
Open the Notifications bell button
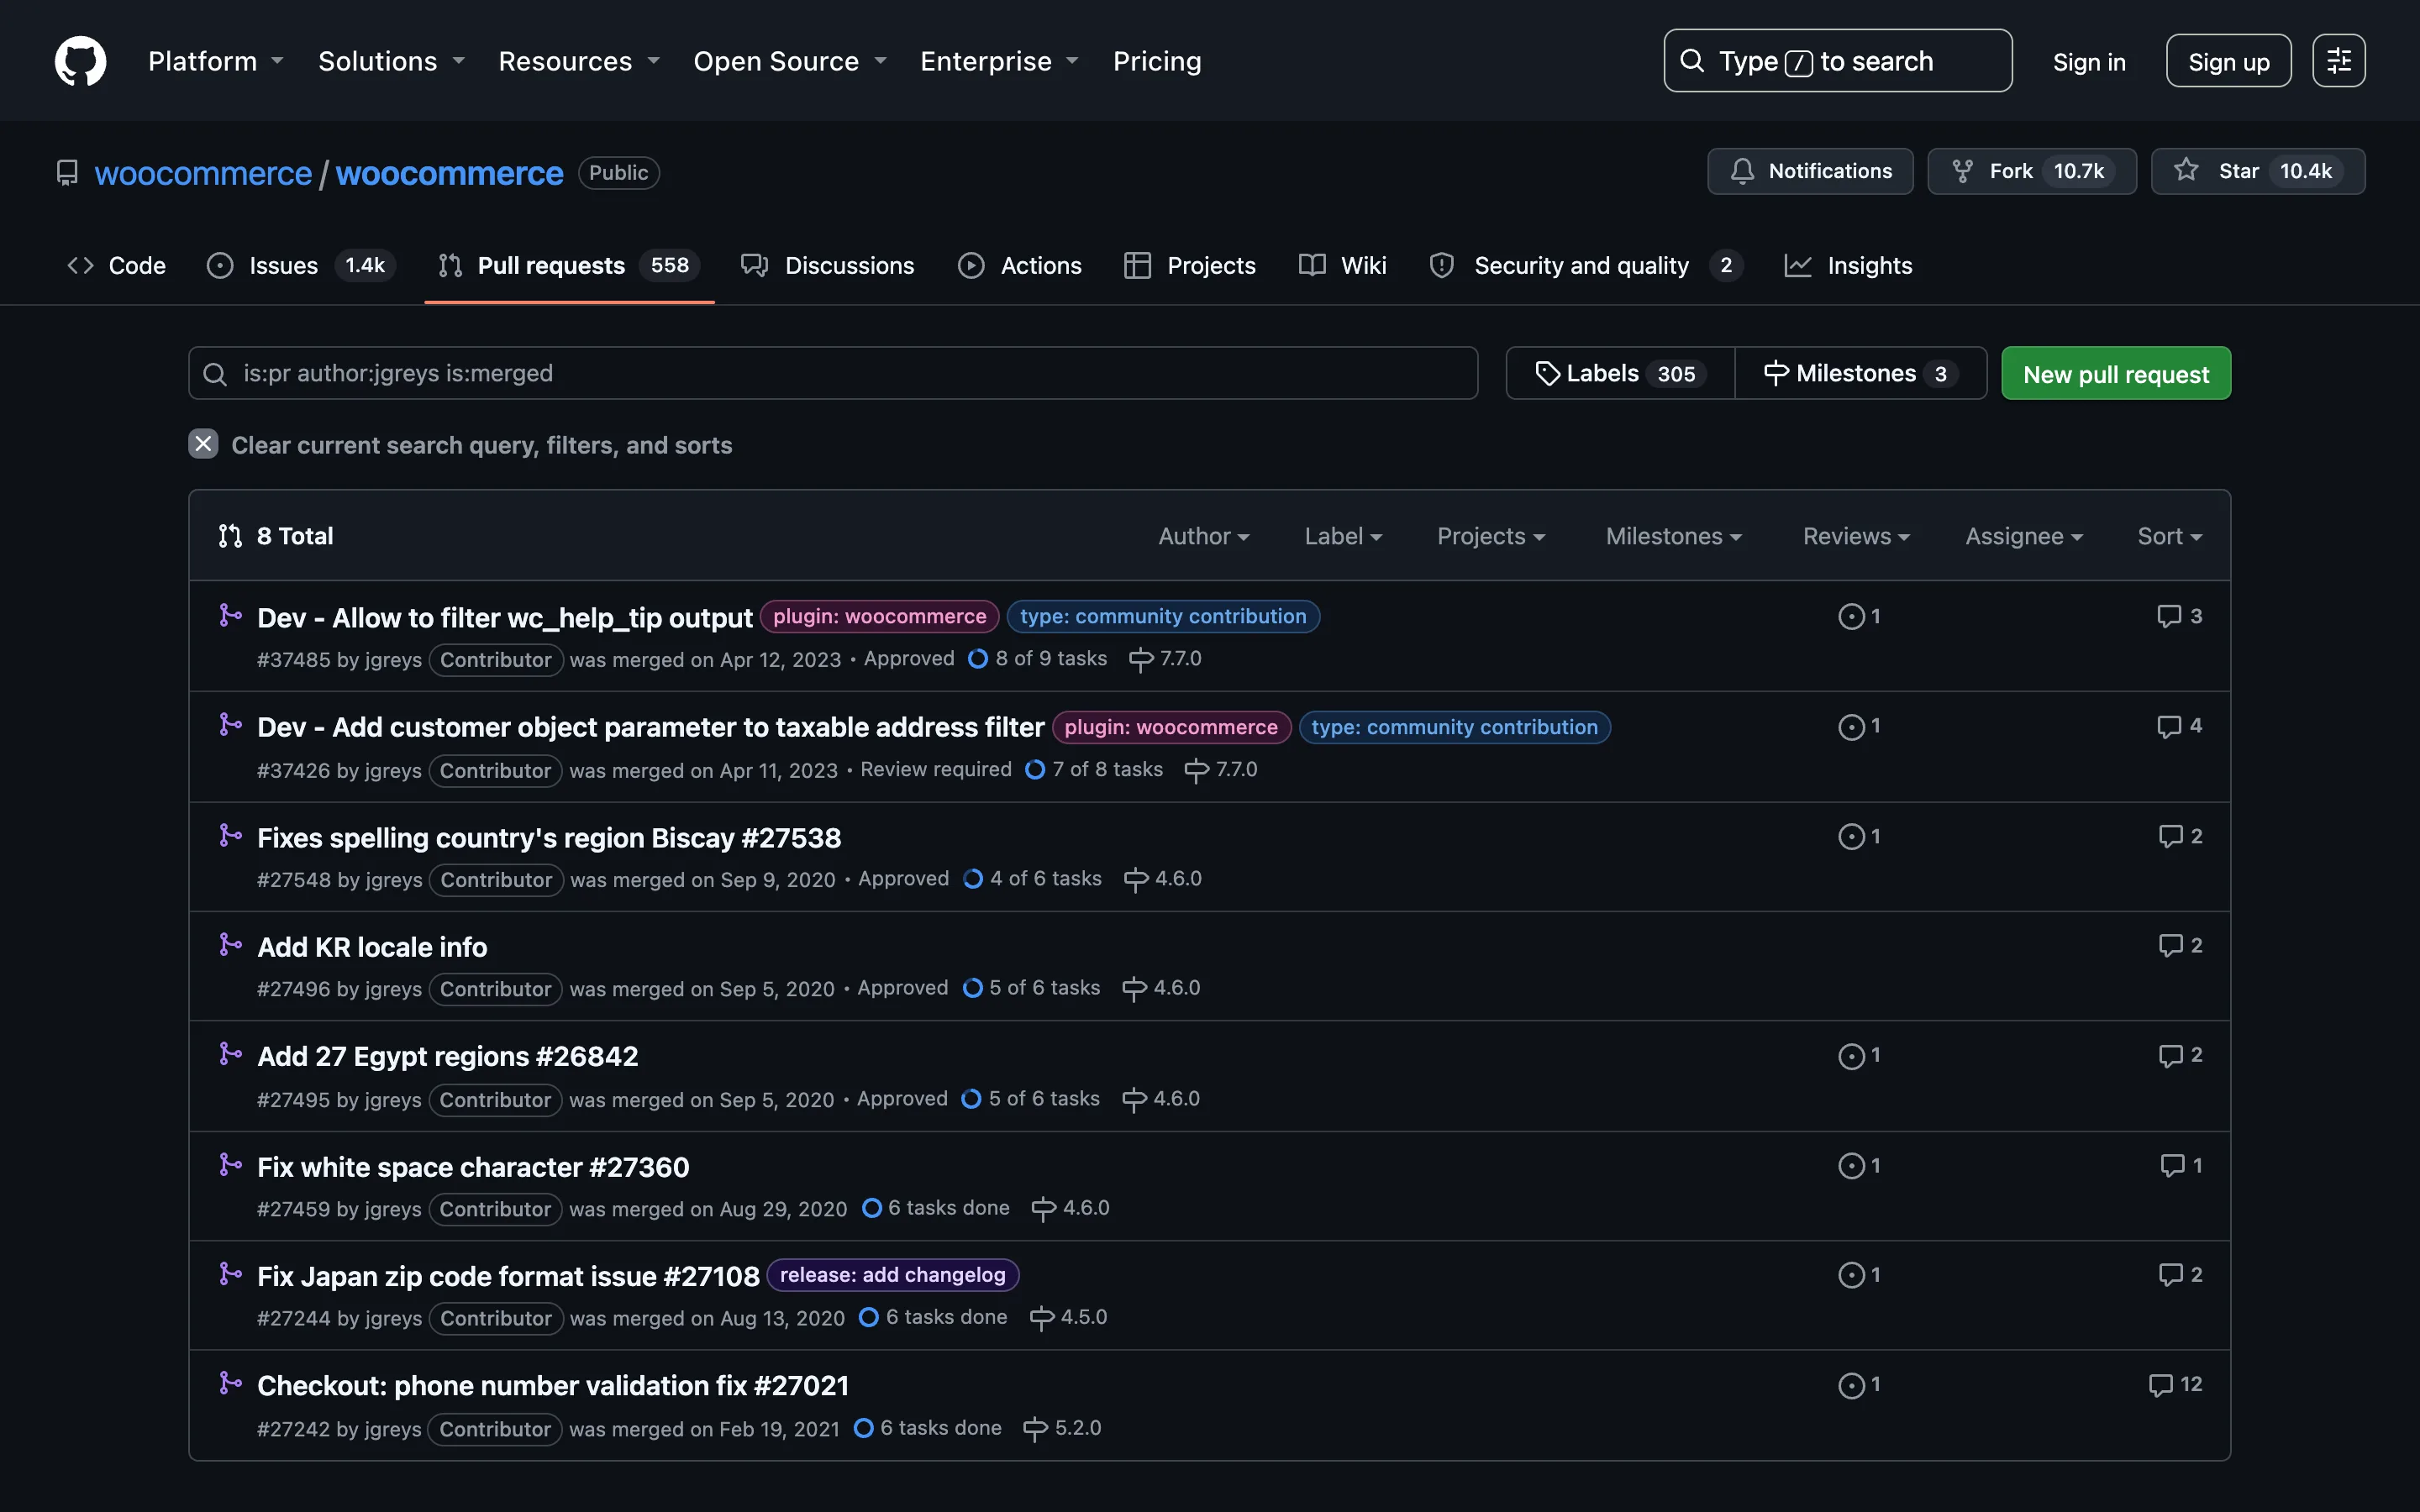1809,171
